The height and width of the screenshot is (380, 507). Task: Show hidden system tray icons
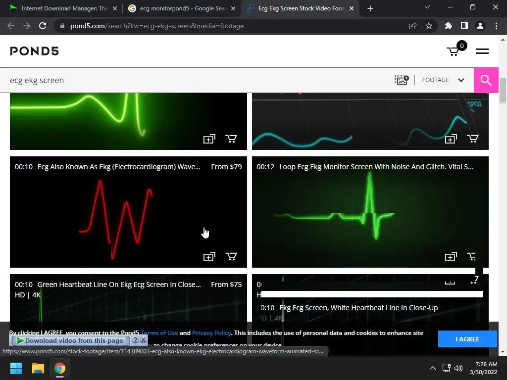coord(433,368)
